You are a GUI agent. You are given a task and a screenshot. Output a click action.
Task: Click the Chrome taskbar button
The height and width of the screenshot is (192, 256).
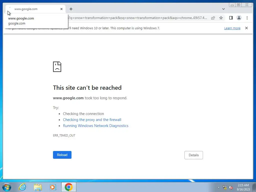tap(69, 187)
